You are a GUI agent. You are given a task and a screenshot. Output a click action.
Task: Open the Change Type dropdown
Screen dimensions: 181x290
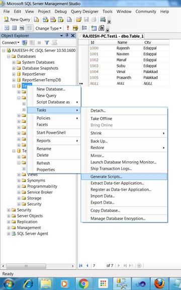click(x=48, y=28)
